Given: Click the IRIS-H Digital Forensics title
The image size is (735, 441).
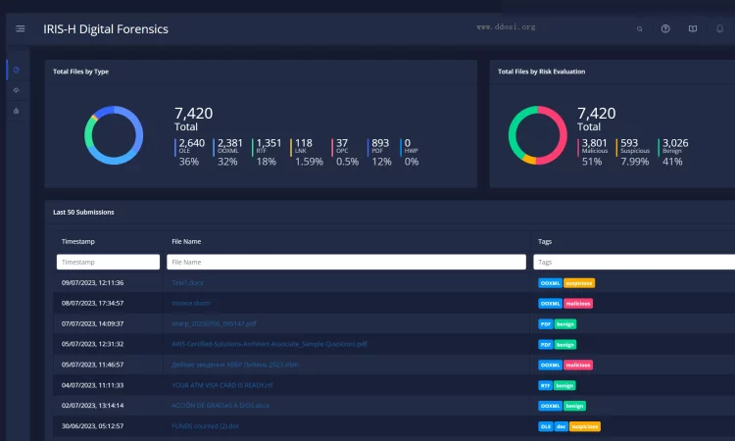Looking at the screenshot, I should (106, 29).
